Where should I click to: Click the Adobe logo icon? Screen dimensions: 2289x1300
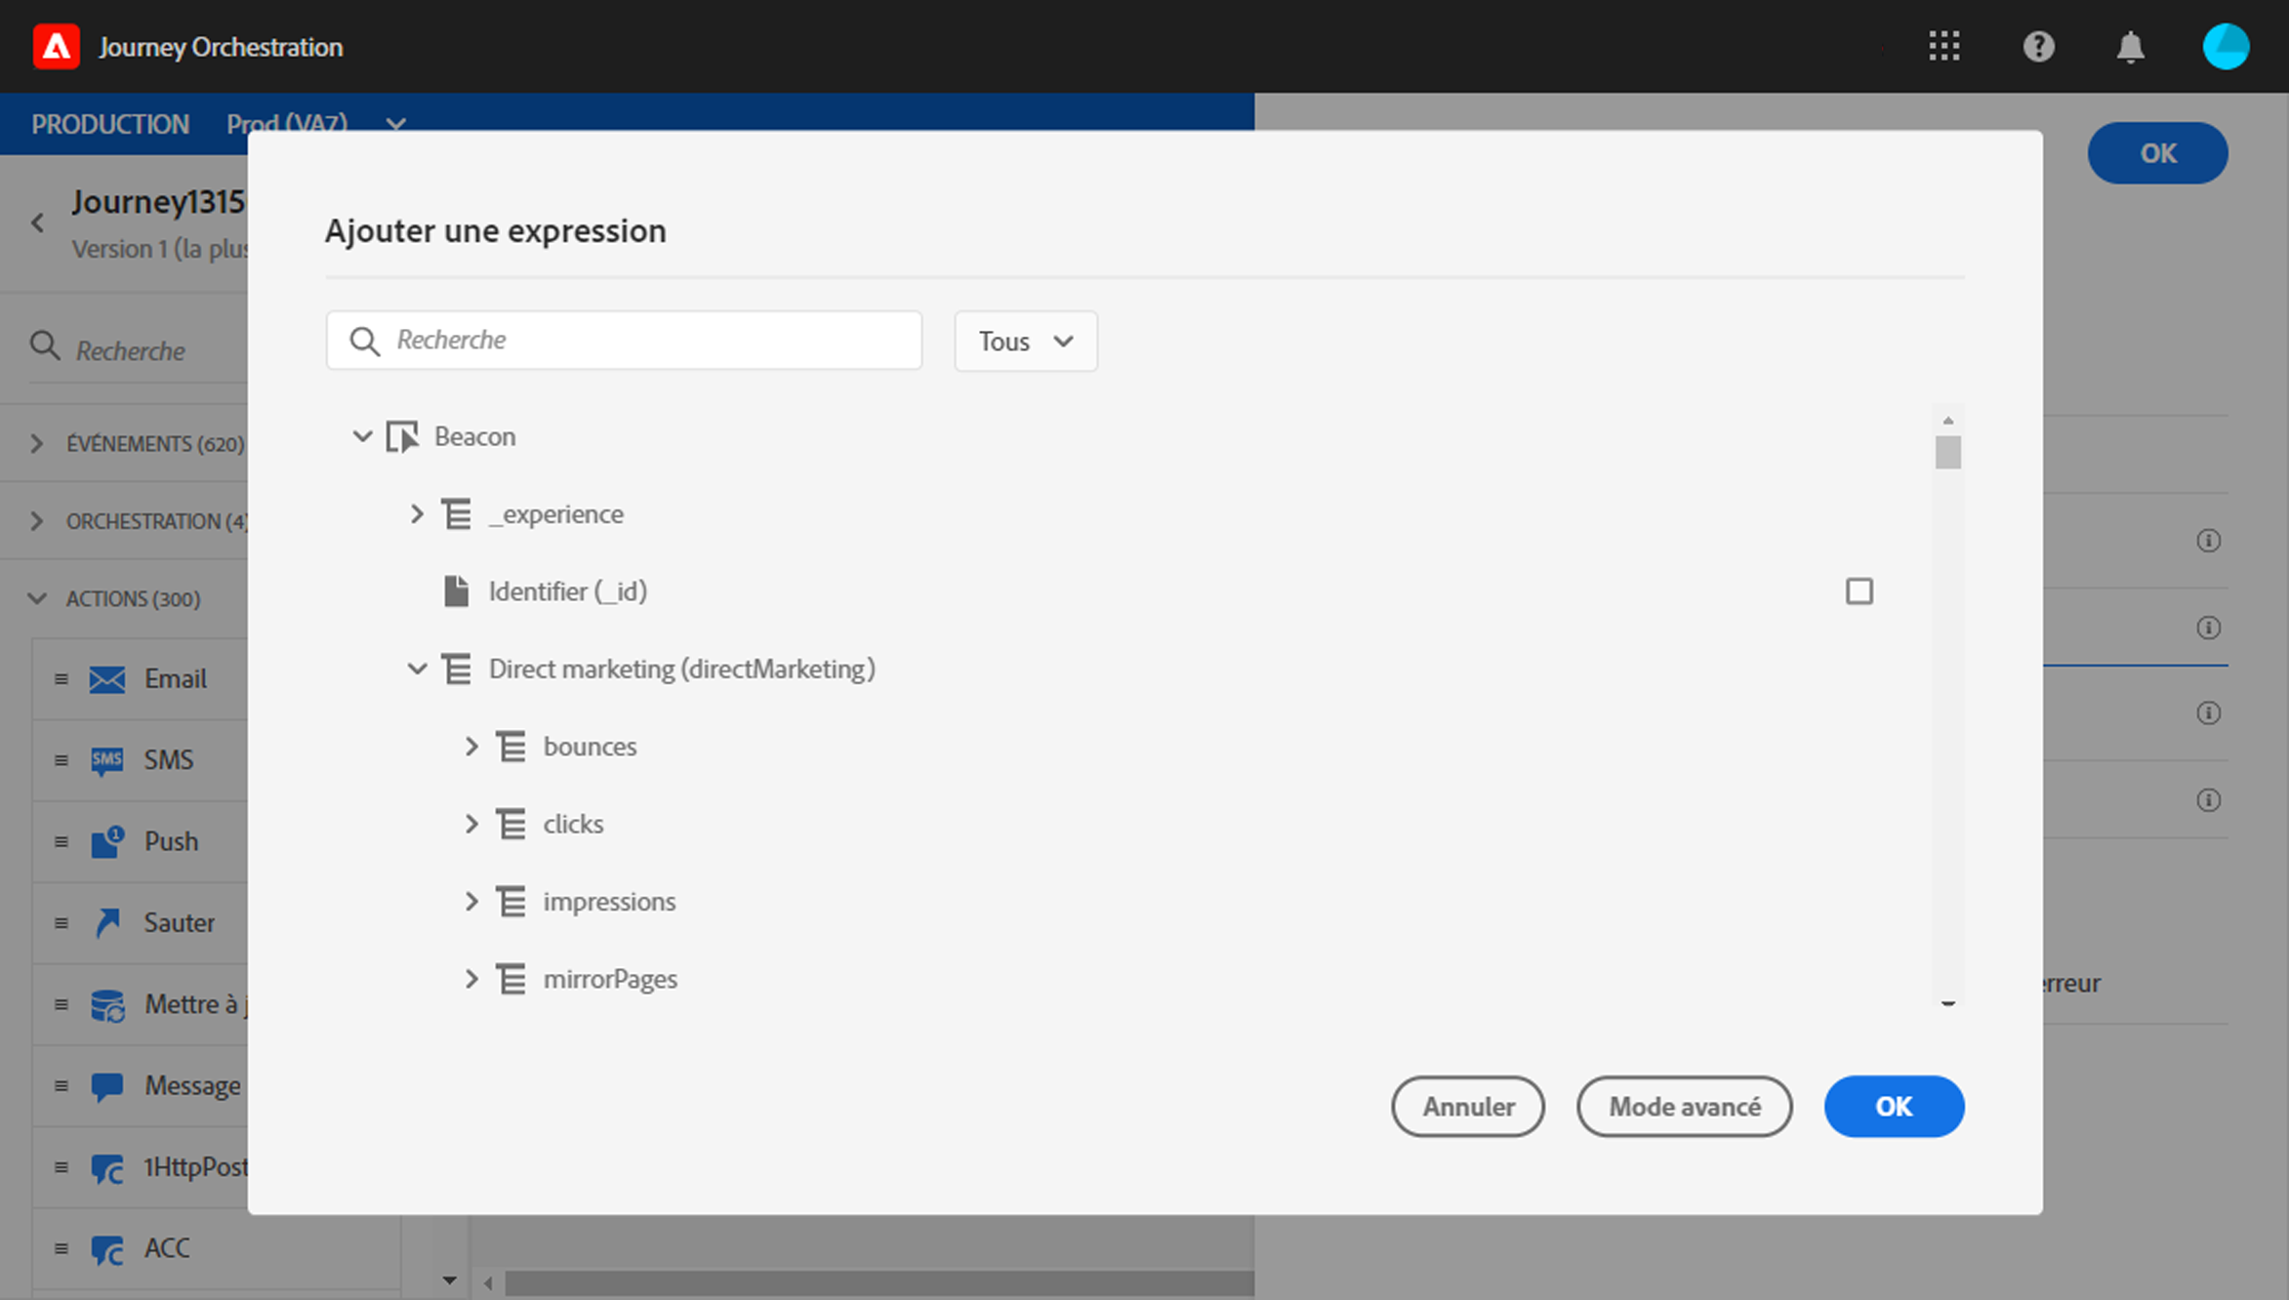click(x=56, y=46)
